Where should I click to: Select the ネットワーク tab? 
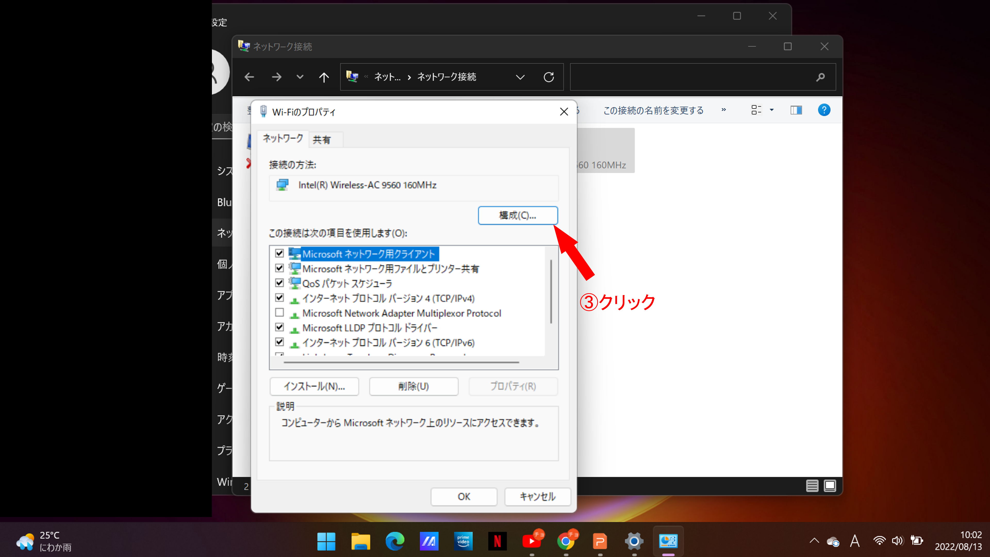click(x=283, y=138)
